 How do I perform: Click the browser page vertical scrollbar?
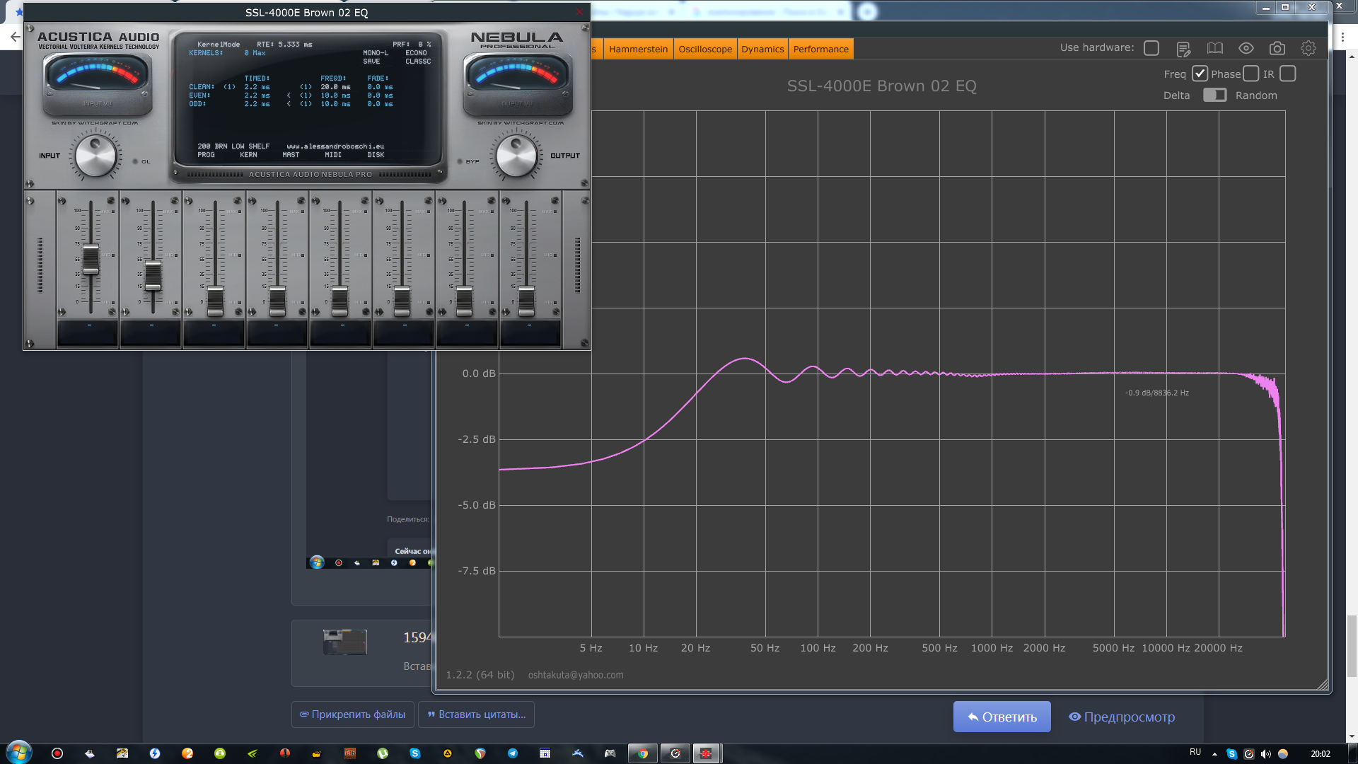[1352, 646]
